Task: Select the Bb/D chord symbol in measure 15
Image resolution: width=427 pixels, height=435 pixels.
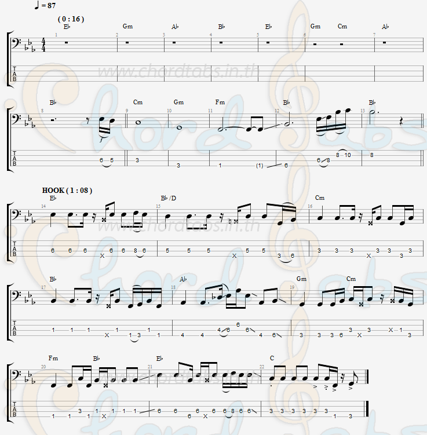Action: [169, 198]
